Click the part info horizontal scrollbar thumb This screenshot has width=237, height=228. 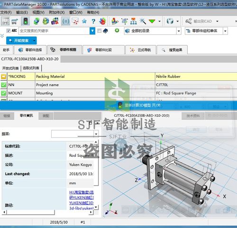[x=30, y=212]
